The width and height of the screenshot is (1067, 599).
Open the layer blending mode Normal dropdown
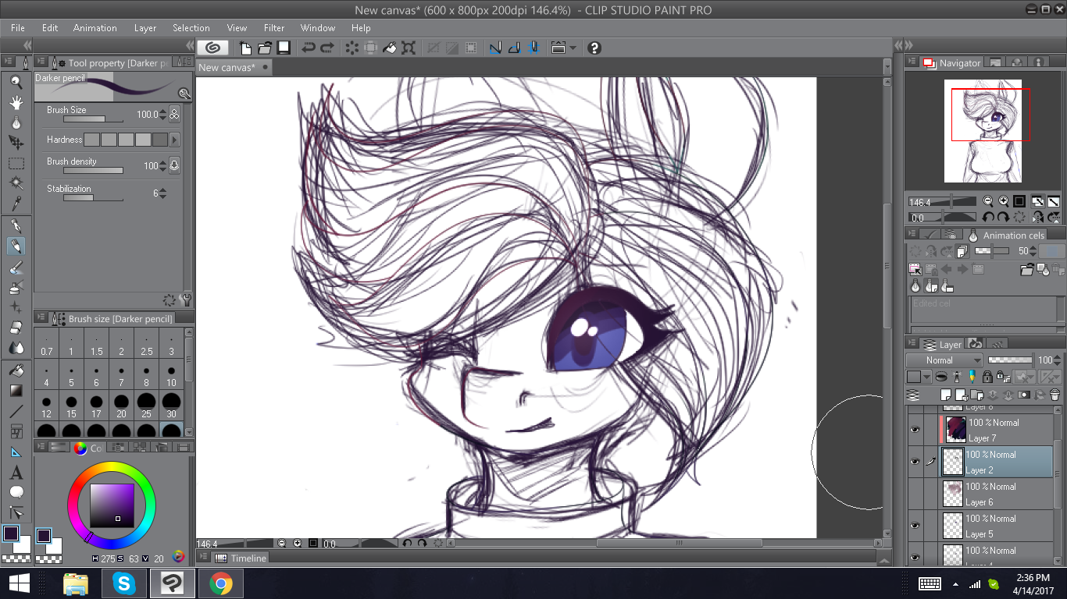(944, 360)
